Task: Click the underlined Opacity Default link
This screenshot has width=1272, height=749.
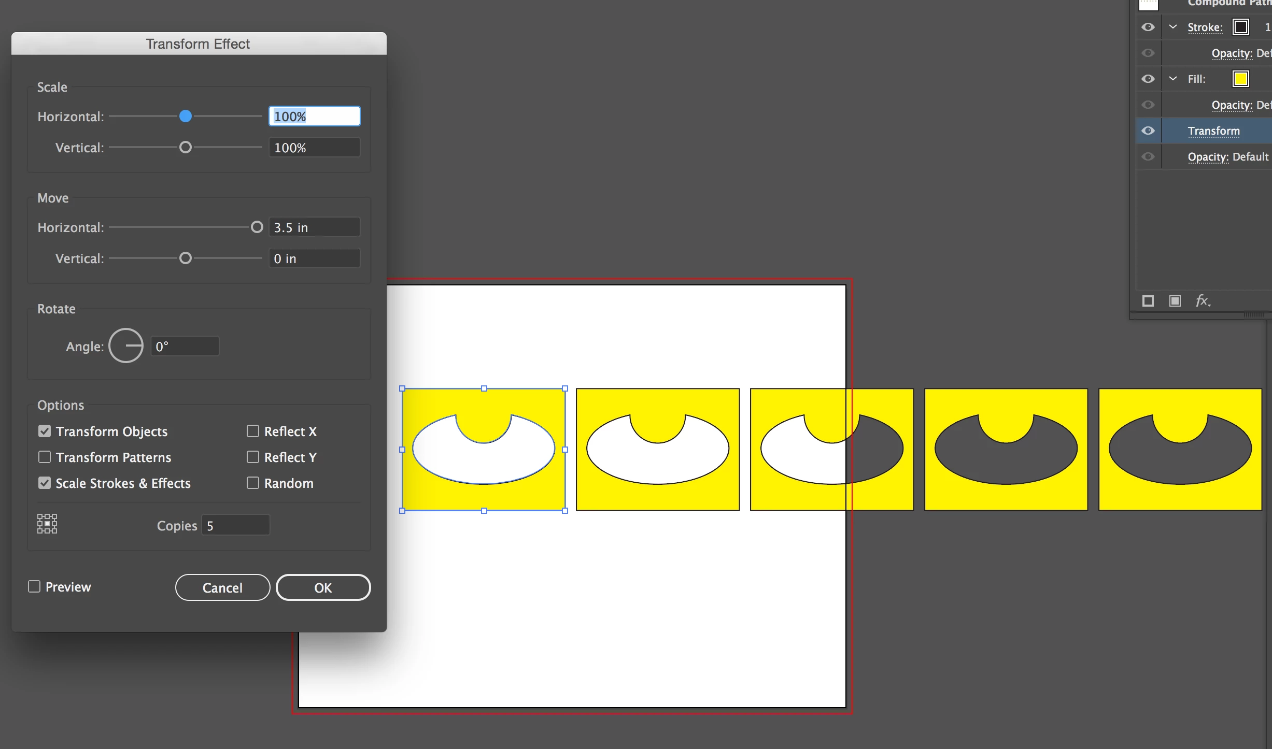Action: click(1208, 157)
